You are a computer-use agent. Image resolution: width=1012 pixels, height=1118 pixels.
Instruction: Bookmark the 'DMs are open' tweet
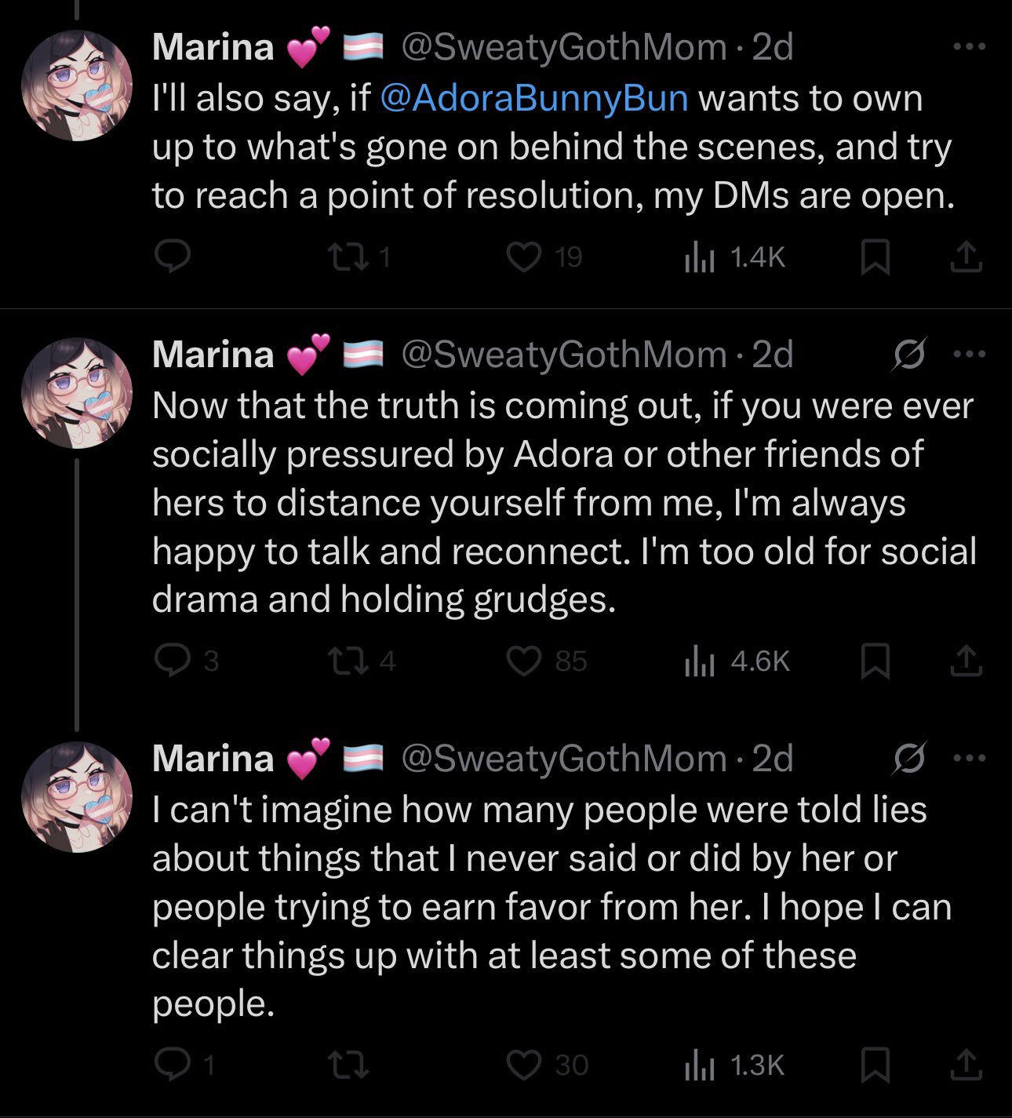tap(875, 257)
